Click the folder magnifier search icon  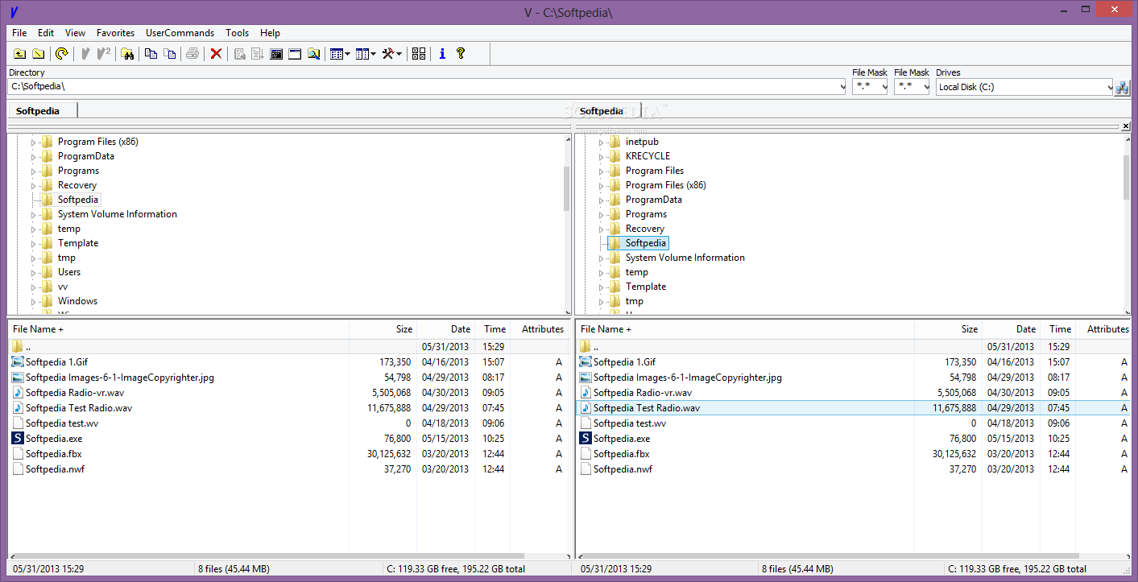coord(313,54)
